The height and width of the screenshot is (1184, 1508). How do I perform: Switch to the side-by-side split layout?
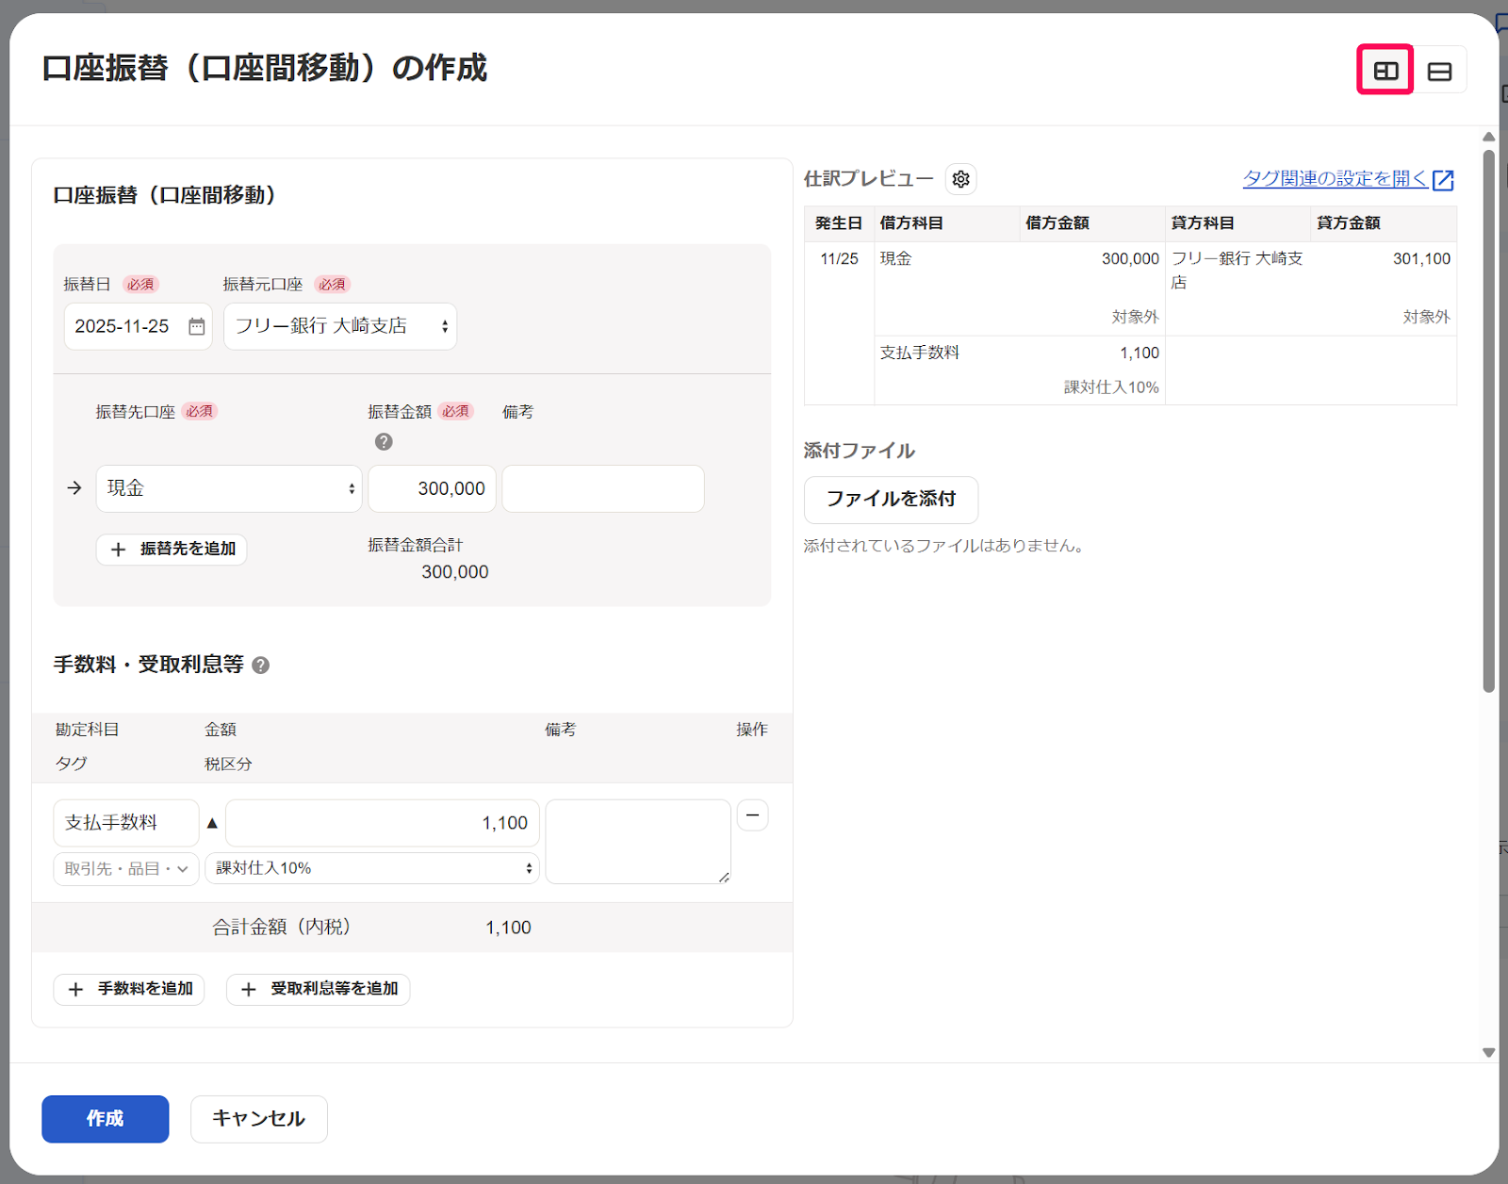click(1385, 71)
